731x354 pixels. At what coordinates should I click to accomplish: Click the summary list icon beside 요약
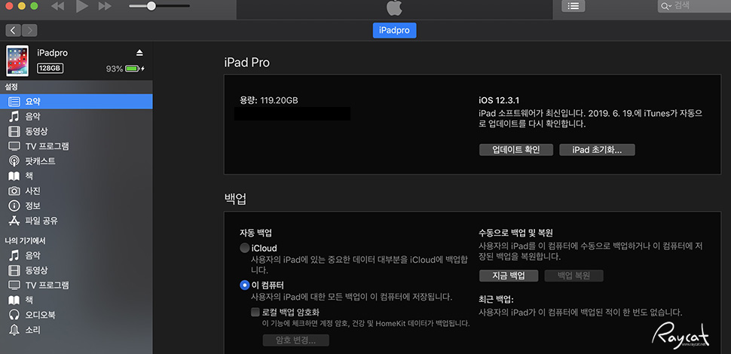point(14,102)
